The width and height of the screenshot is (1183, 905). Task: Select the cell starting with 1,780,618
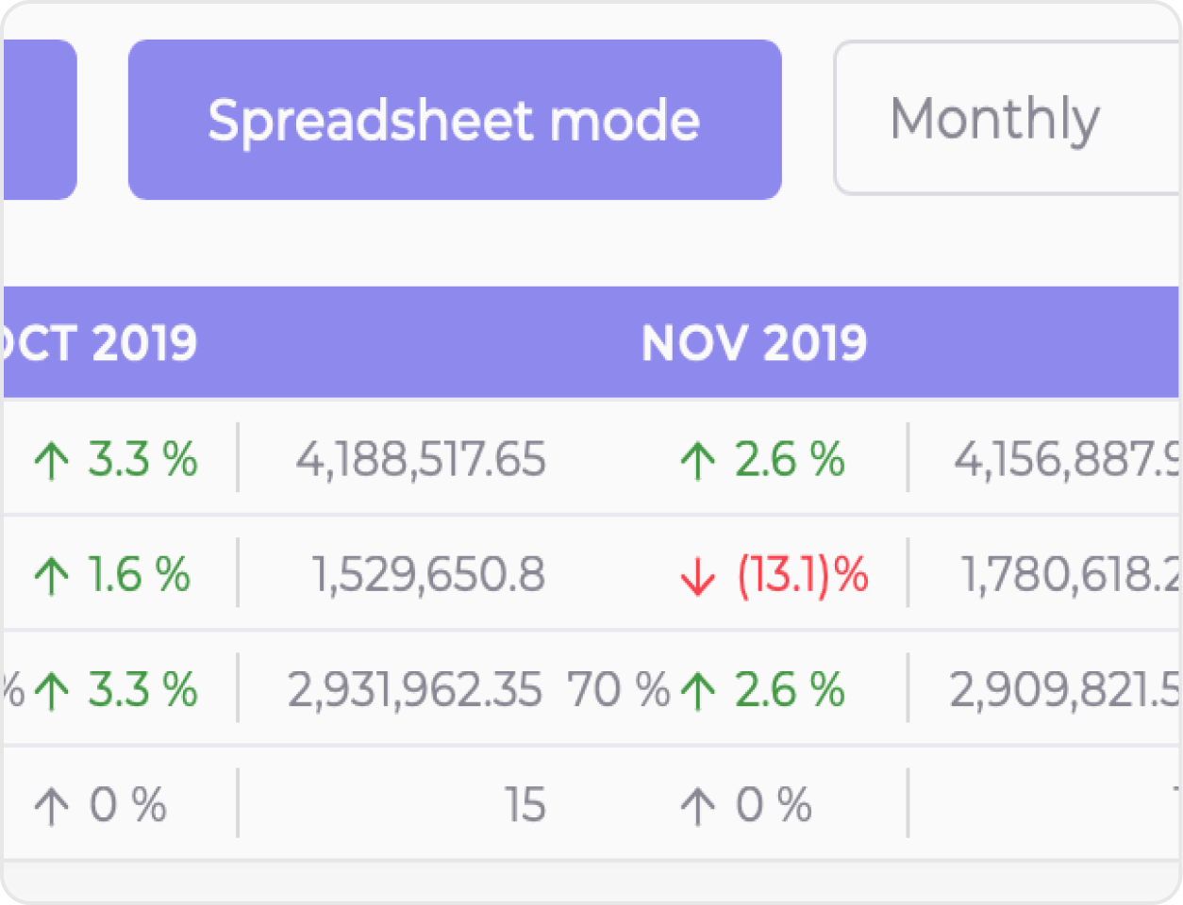[x=1070, y=575]
